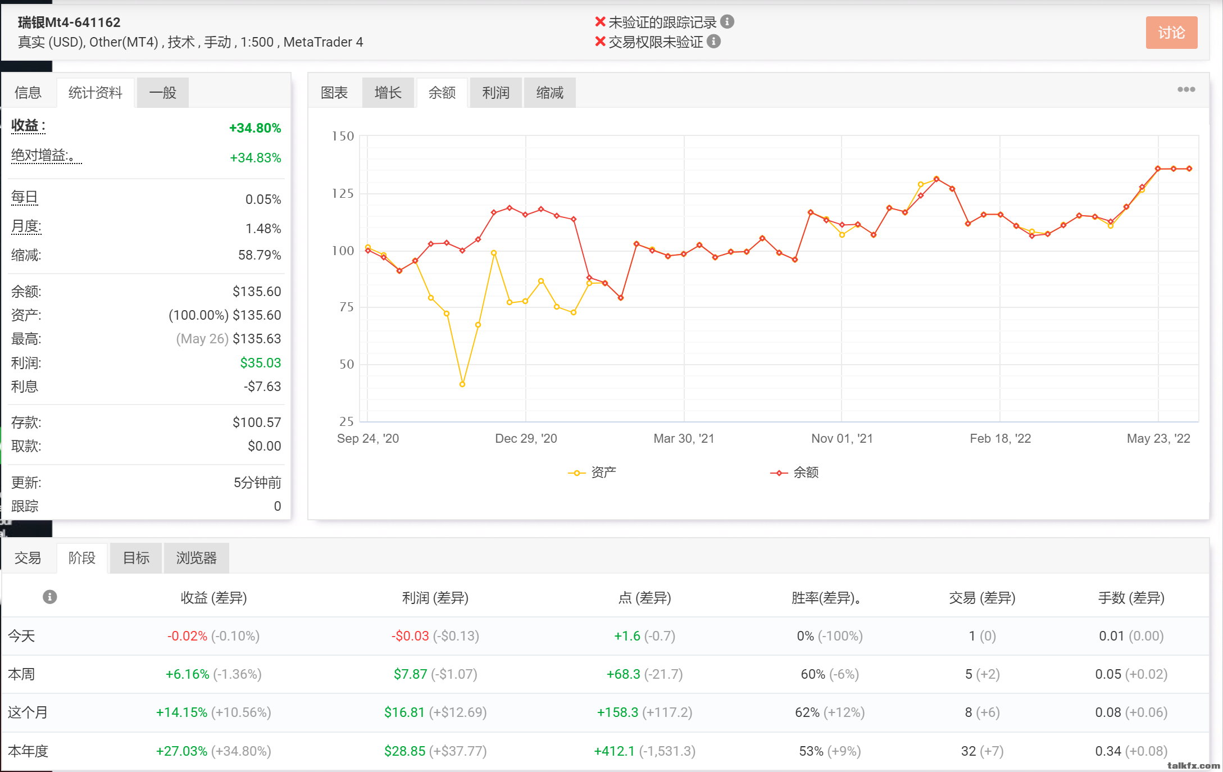The height and width of the screenshot is (772, 1223).
Task: Click the Dec 29, '20 axis label
Action: point(526,439)
